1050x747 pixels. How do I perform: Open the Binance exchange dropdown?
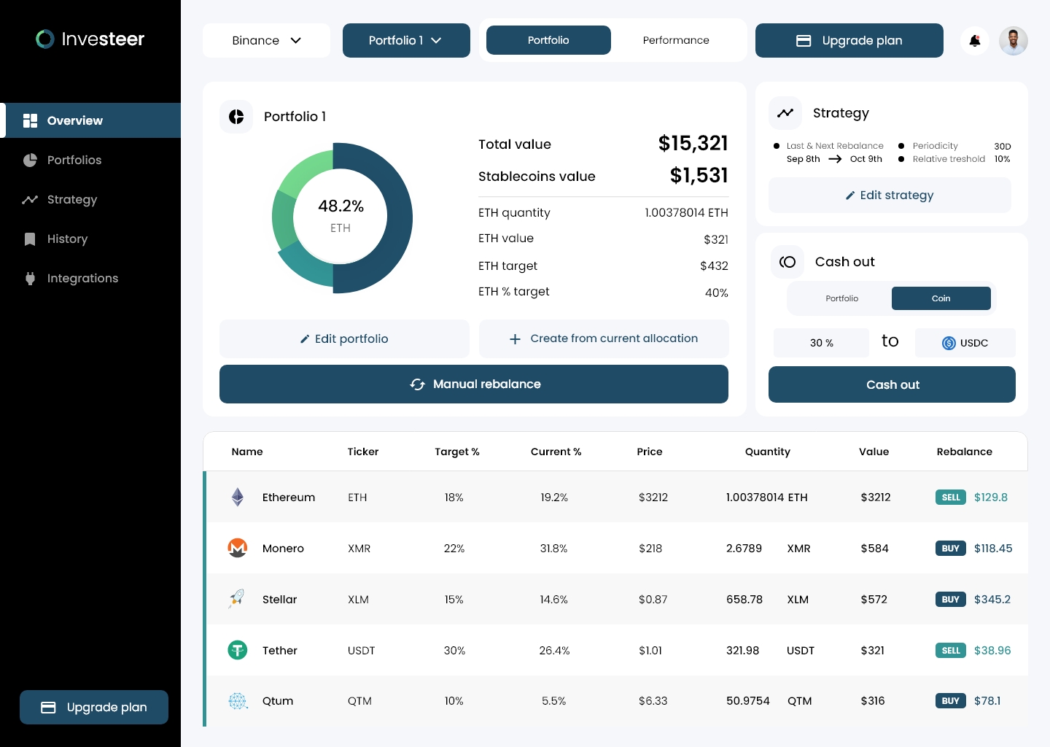point(266,40)
